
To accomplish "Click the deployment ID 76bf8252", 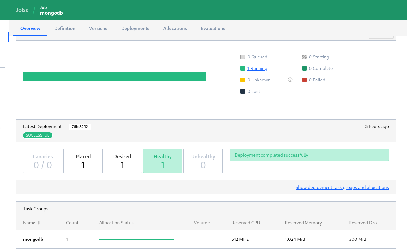I will 80,127.
